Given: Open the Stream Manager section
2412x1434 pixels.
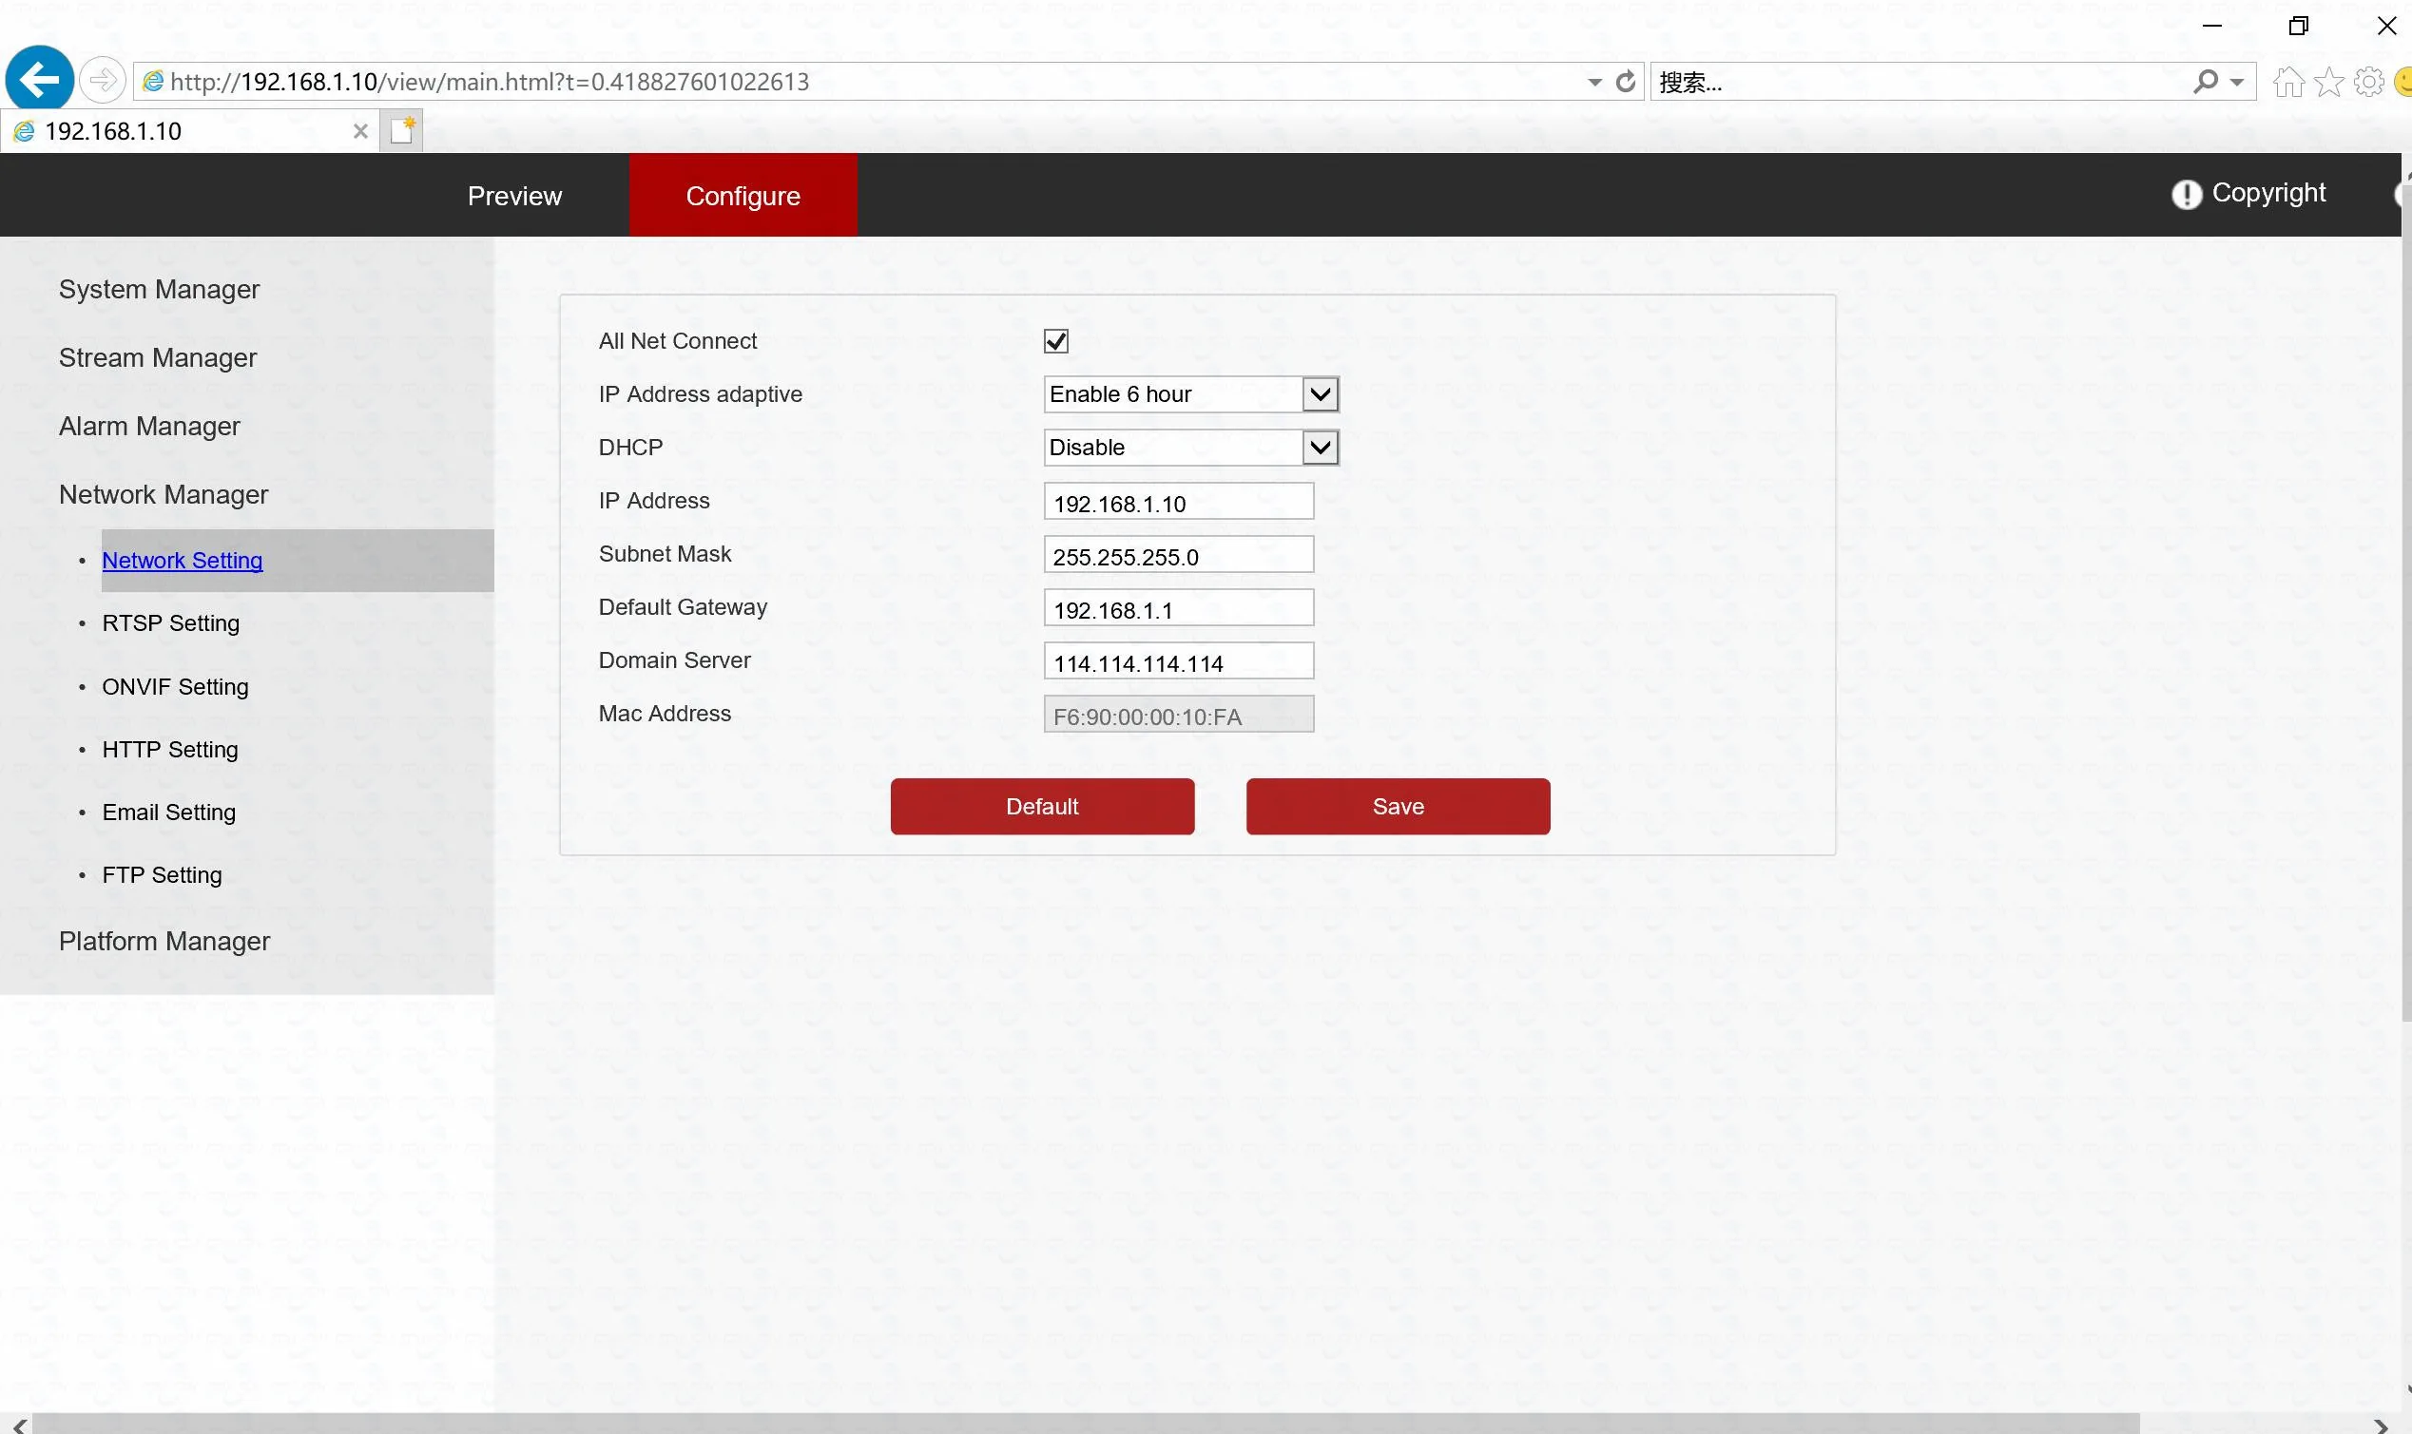Looking at the screenshot, I should [x=158, y=358].
